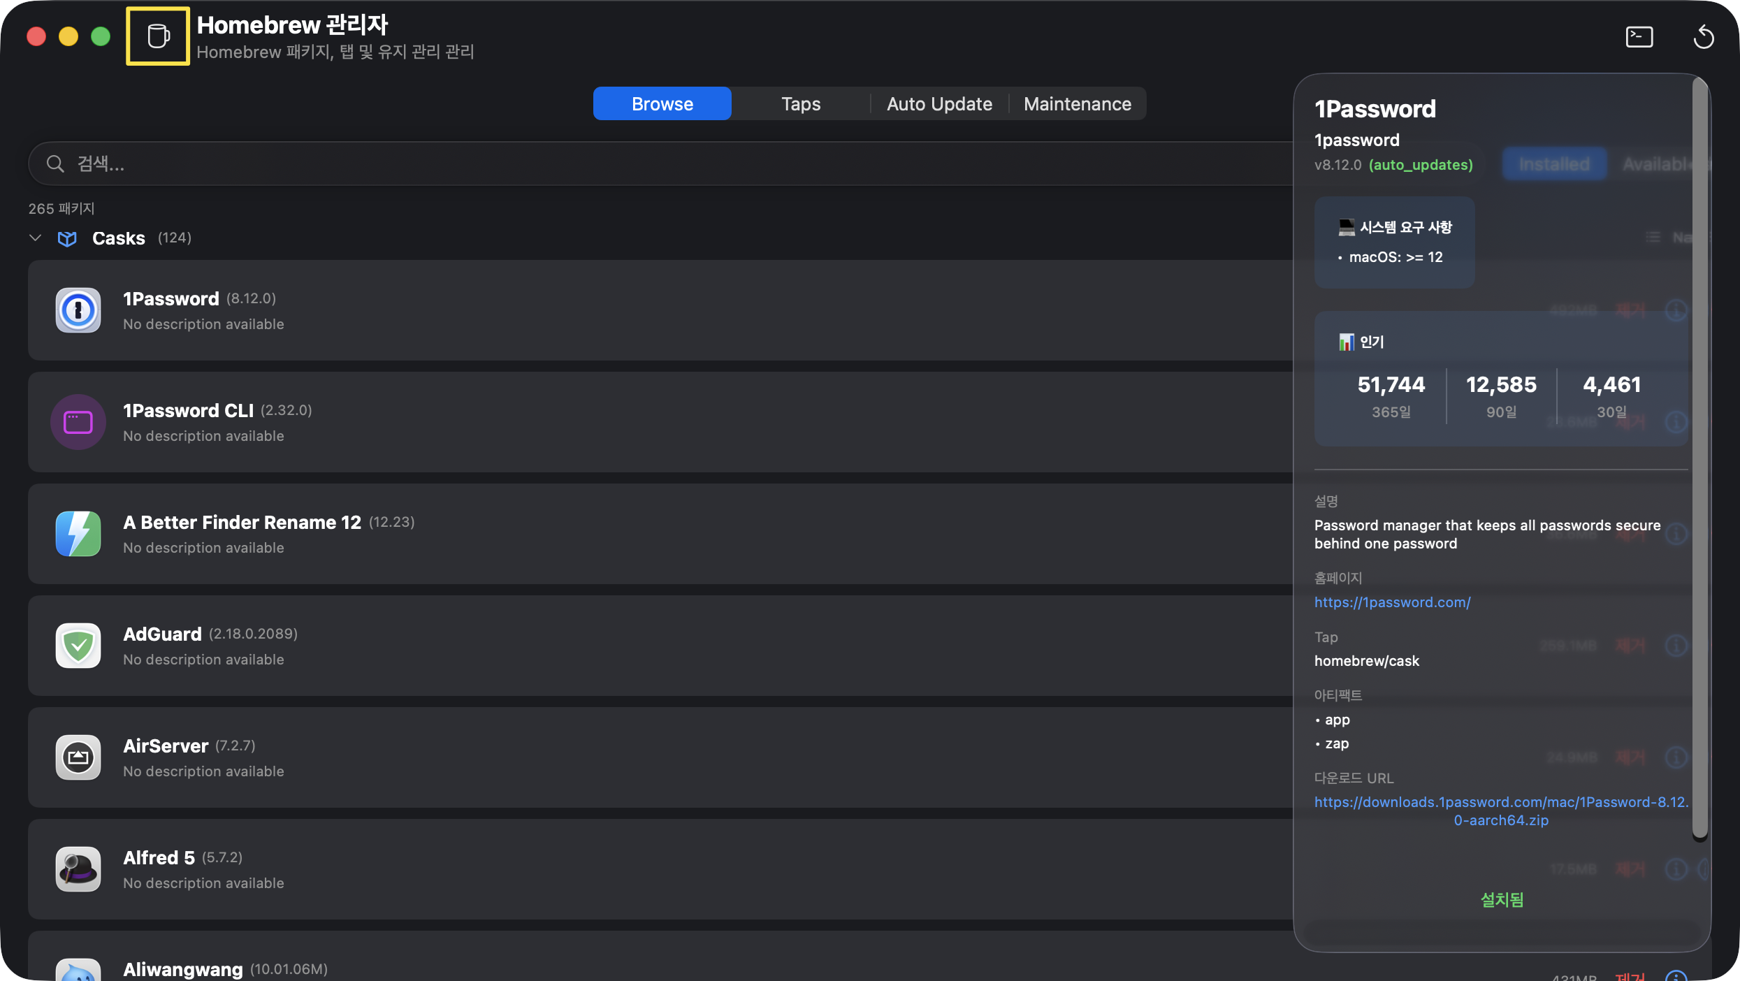This screenshot has width=1740, height=981.
Task: Click the Homebrew mug icon in title bar
Action: coord(158,36)
